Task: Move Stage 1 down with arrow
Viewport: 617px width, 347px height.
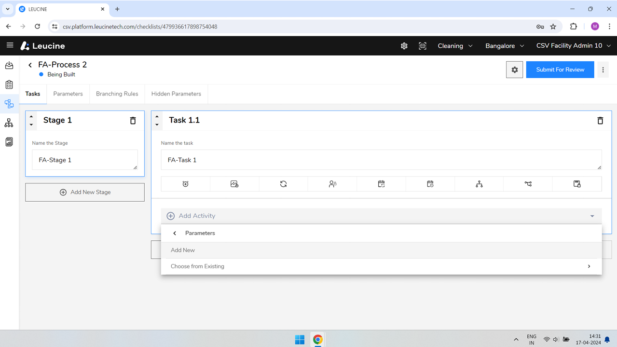Action: click(x=31, y=125)
